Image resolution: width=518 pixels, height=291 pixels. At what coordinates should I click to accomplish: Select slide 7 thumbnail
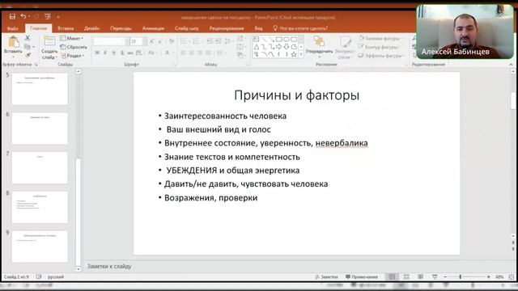(40, 167)
